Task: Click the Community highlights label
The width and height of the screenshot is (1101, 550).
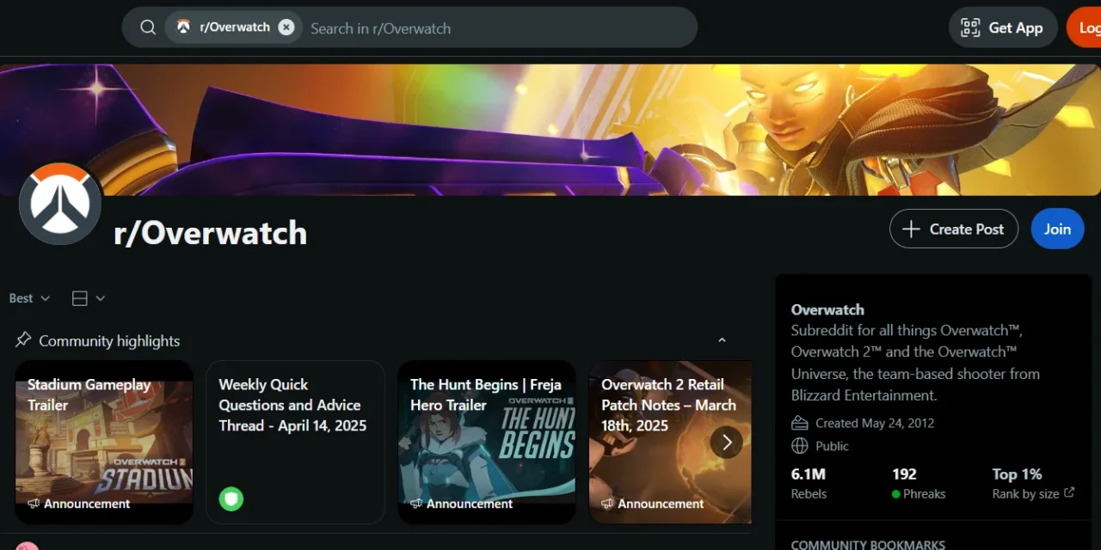Action: coord(109,340)
